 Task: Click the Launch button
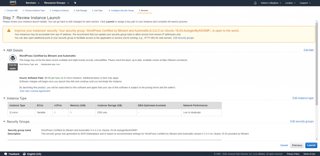[x=311, y=145]
